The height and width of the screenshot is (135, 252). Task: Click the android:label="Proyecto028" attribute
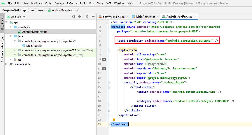click(146, 64)
